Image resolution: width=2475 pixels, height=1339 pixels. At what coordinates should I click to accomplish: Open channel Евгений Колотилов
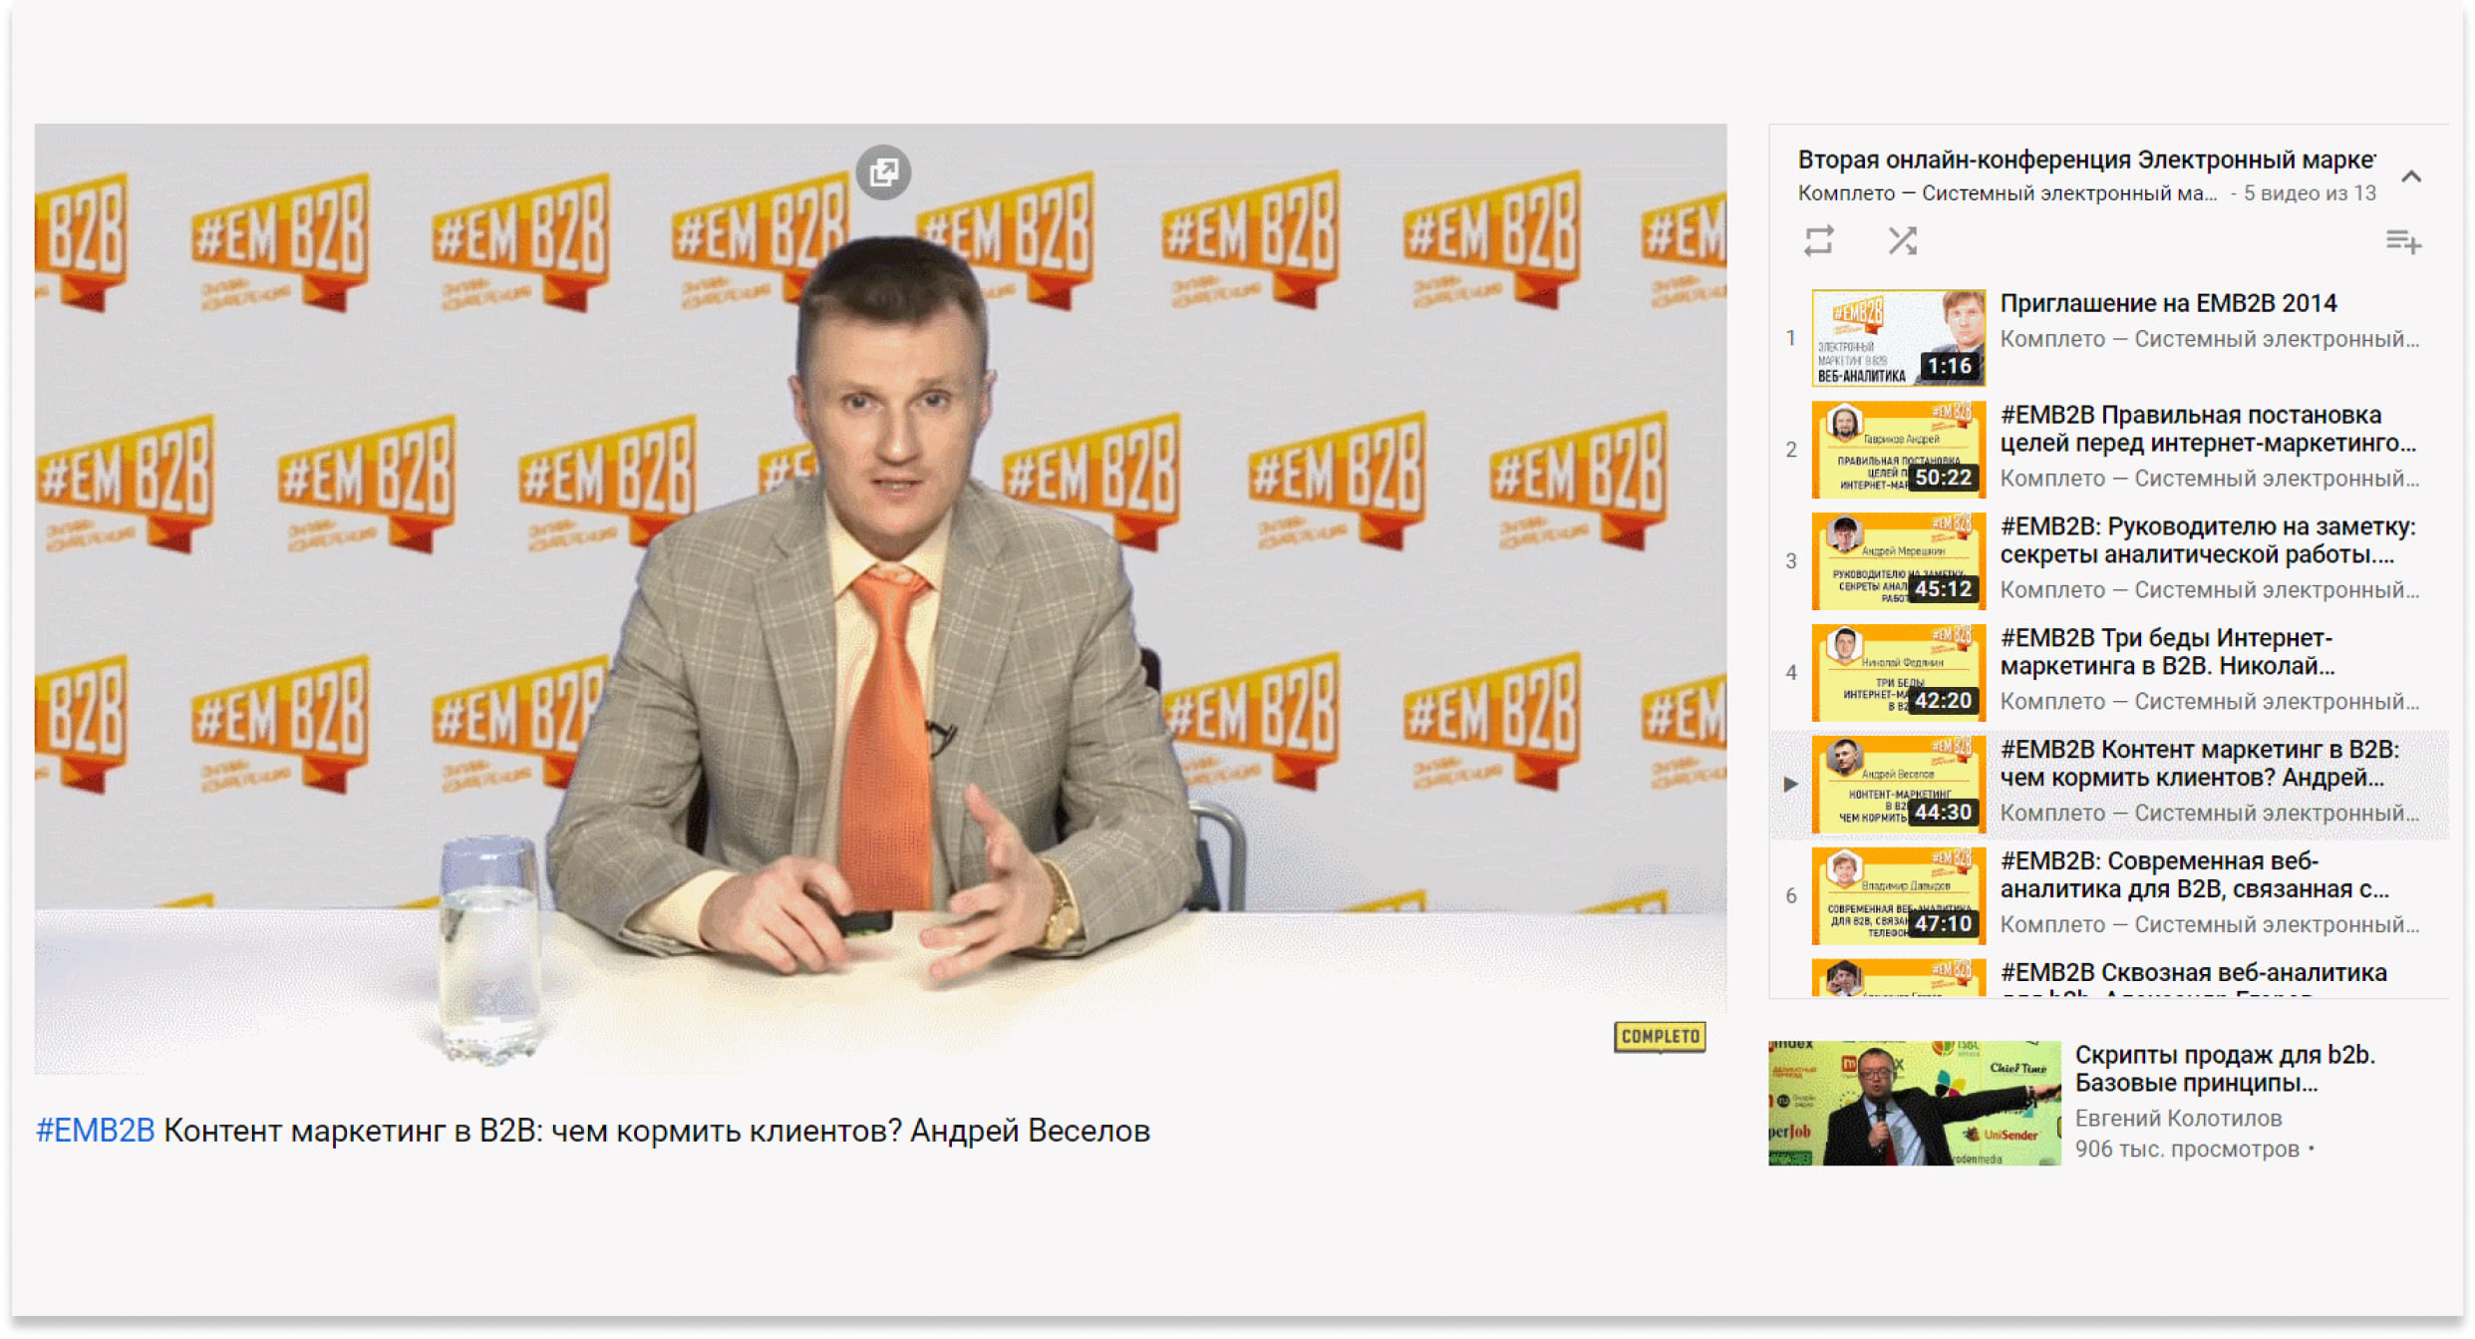2178,1119
